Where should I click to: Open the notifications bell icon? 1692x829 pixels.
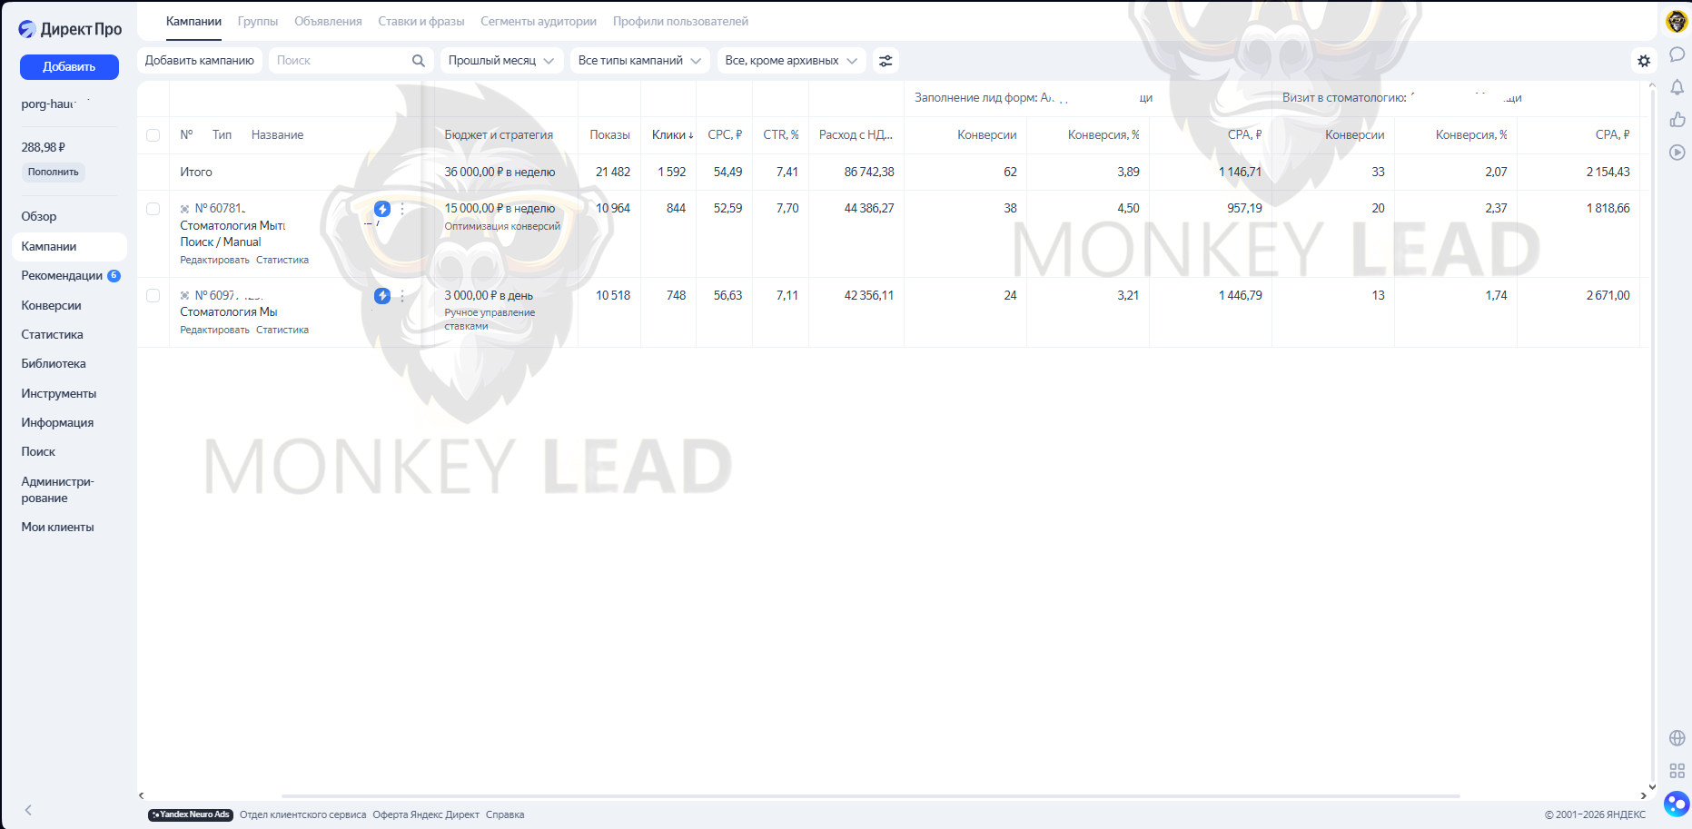[1677, 87]
